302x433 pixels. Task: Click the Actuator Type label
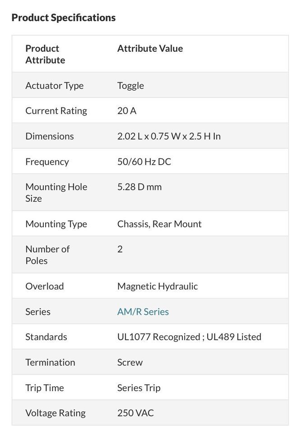[55, 86]
